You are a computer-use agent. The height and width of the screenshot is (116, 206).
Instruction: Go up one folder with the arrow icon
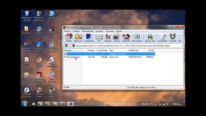pos(66,45)
